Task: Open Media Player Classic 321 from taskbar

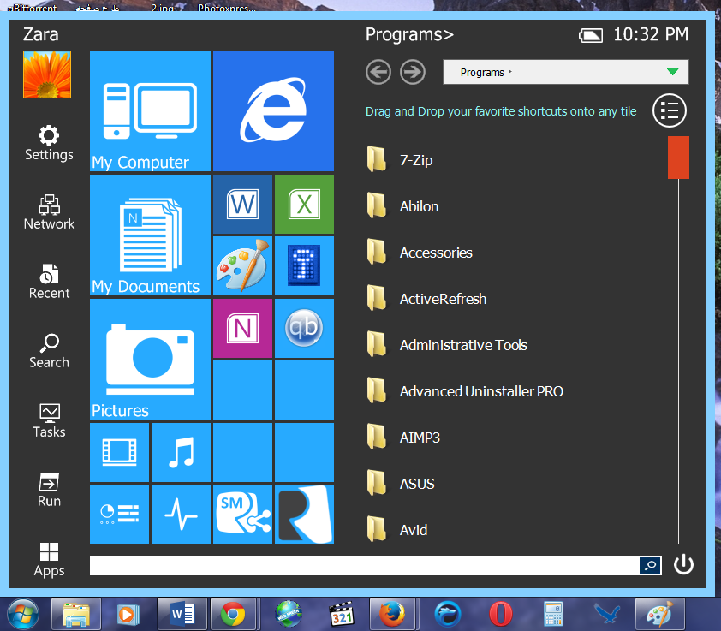Action: tap(342, 615)
